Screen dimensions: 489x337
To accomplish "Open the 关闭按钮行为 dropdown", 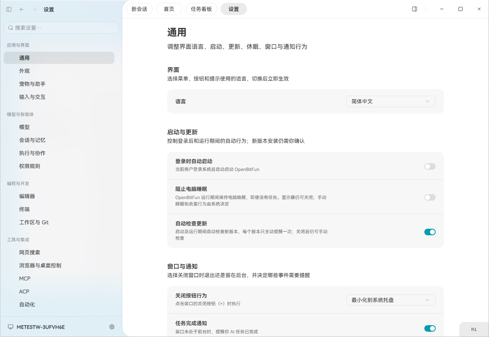I will coord(391,300).
